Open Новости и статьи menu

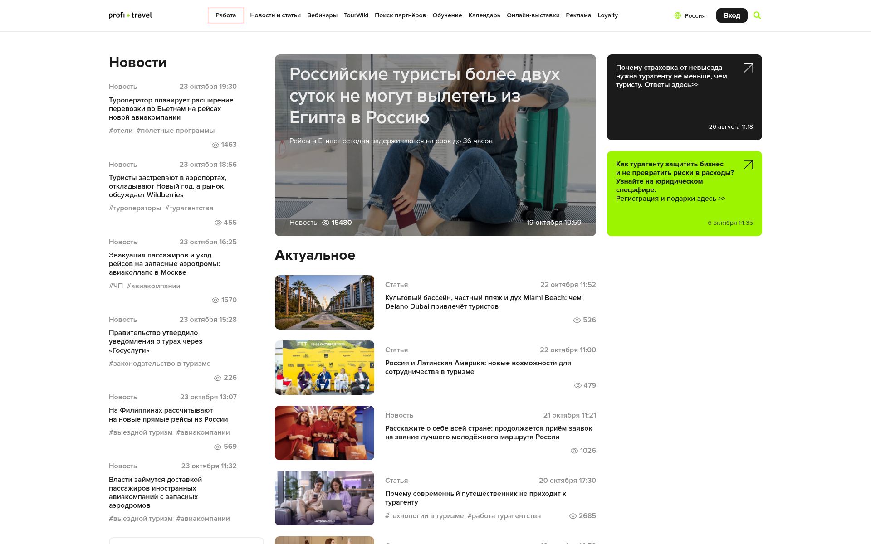pyautogui.click(x=275, y=15)
